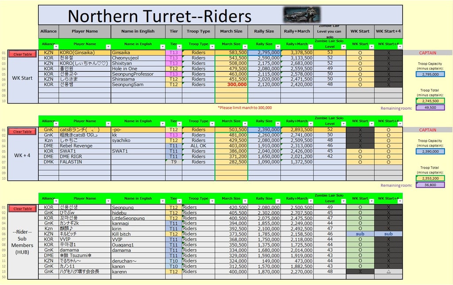Select gray header cell Rally+March

pos(297,31)
